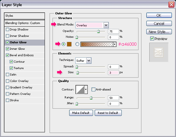Click the Contour curve thumbnail in Quality
This screenshot has width=176, height=137.
80,90
